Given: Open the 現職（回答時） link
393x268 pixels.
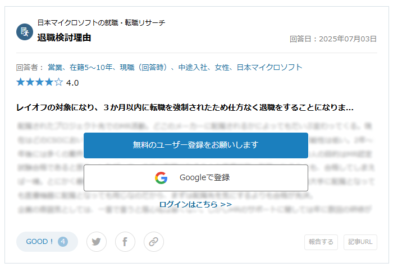Looking at the screenshot, I should tap(144, 68).
